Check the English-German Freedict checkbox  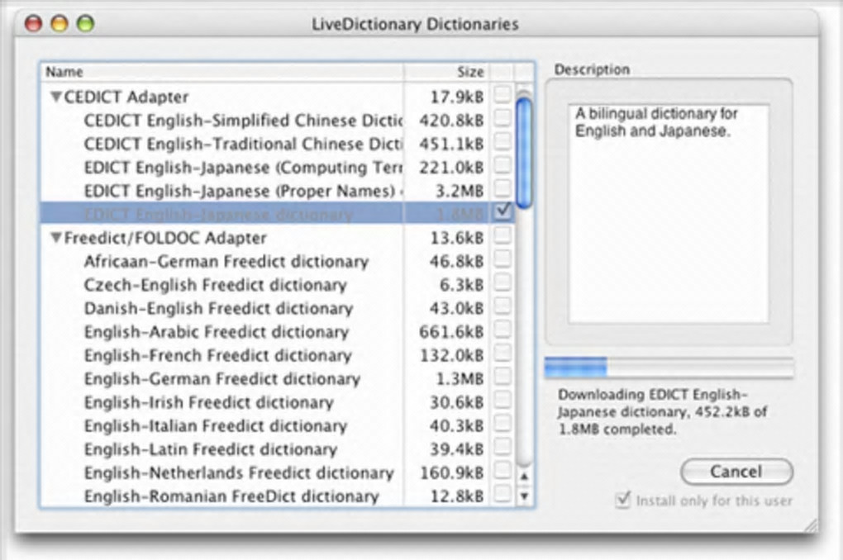(x=502, y=376)
